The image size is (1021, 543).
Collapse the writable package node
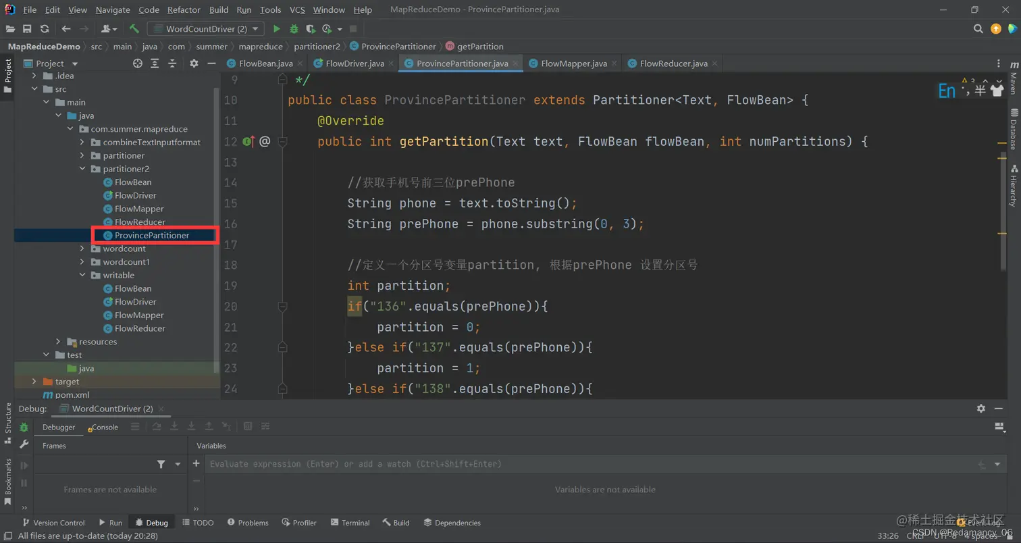point(82,276)
